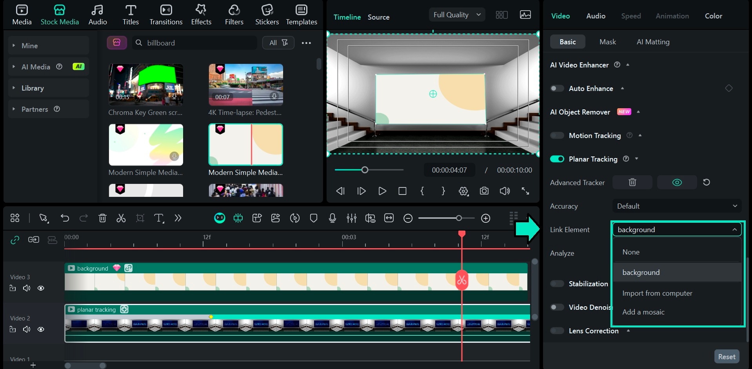This screenshot has height=369, width=752.
Task: Open the Accuracy Default dropdown
Action: [x=677, y=206]
